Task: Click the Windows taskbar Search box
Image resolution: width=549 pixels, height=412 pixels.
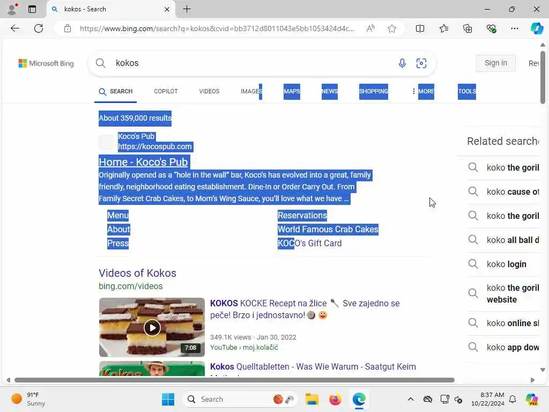Action: [x=240, y=399]
